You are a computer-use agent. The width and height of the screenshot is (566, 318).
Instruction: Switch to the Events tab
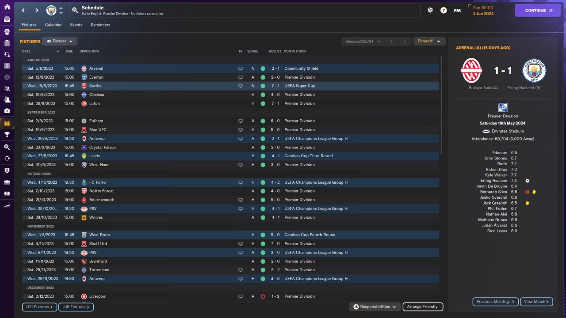(x=76, y=25)
